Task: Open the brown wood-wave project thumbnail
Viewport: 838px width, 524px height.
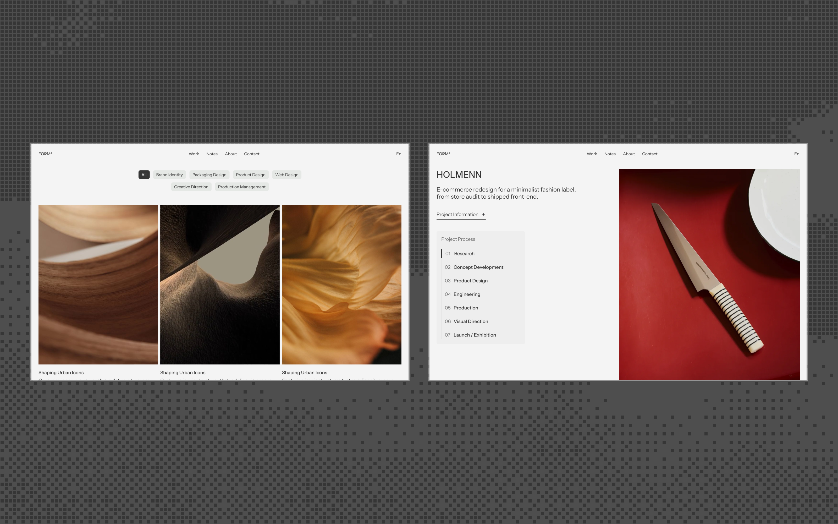Action: coord(98,285)
